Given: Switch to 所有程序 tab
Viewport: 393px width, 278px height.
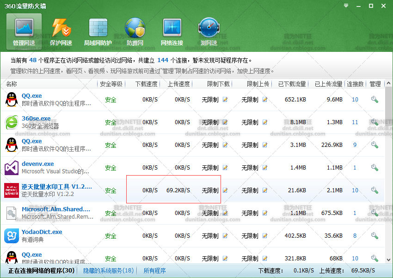Looking at the screenshot, I should (154, 271).
